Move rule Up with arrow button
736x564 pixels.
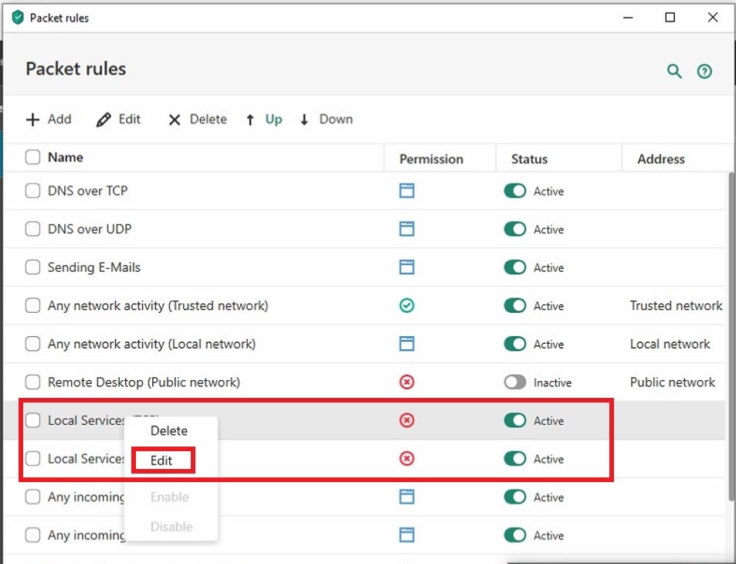[x=264, y=119]
